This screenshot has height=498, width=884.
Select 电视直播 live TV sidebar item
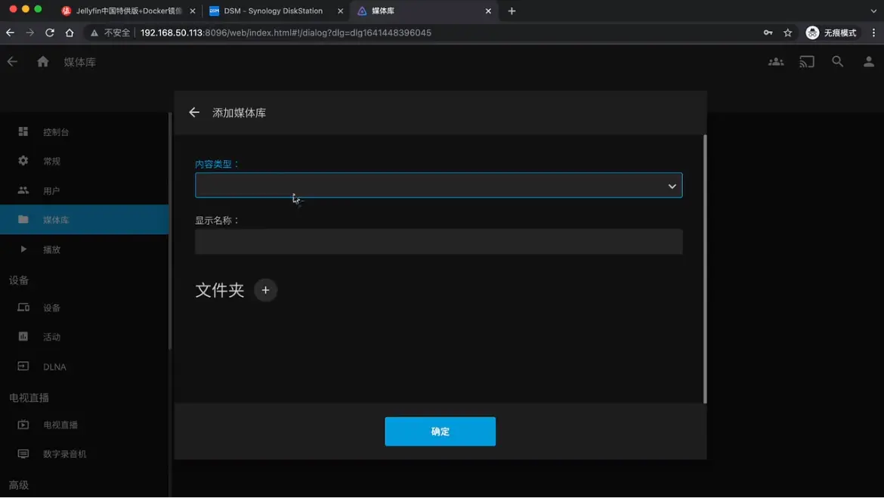[60, 425]
